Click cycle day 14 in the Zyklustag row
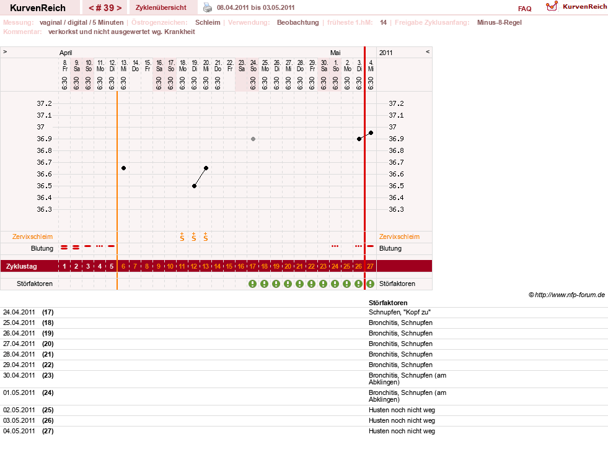This screenshot has height=468, width=608. coord(218,267)
